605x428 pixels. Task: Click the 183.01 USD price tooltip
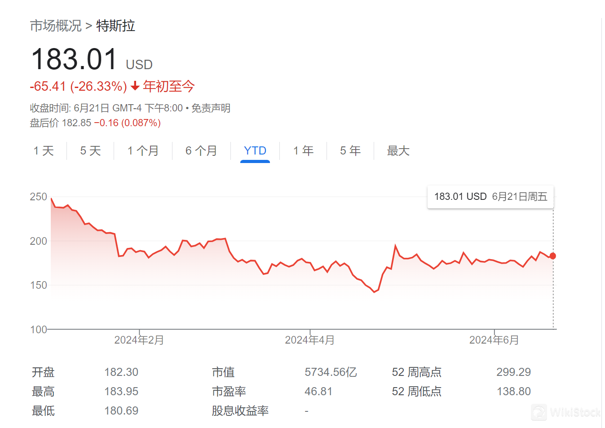click(490, 197)
